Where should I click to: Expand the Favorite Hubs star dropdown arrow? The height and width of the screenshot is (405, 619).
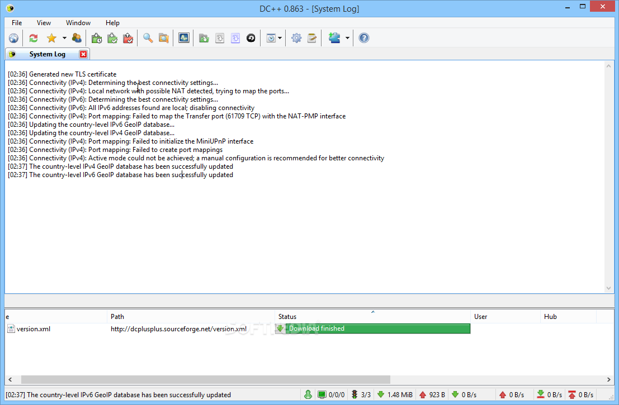pyautogui.click(x=64, y=38)
